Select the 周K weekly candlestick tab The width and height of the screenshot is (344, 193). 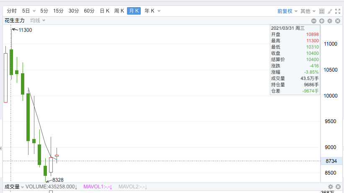click(119, 11)
